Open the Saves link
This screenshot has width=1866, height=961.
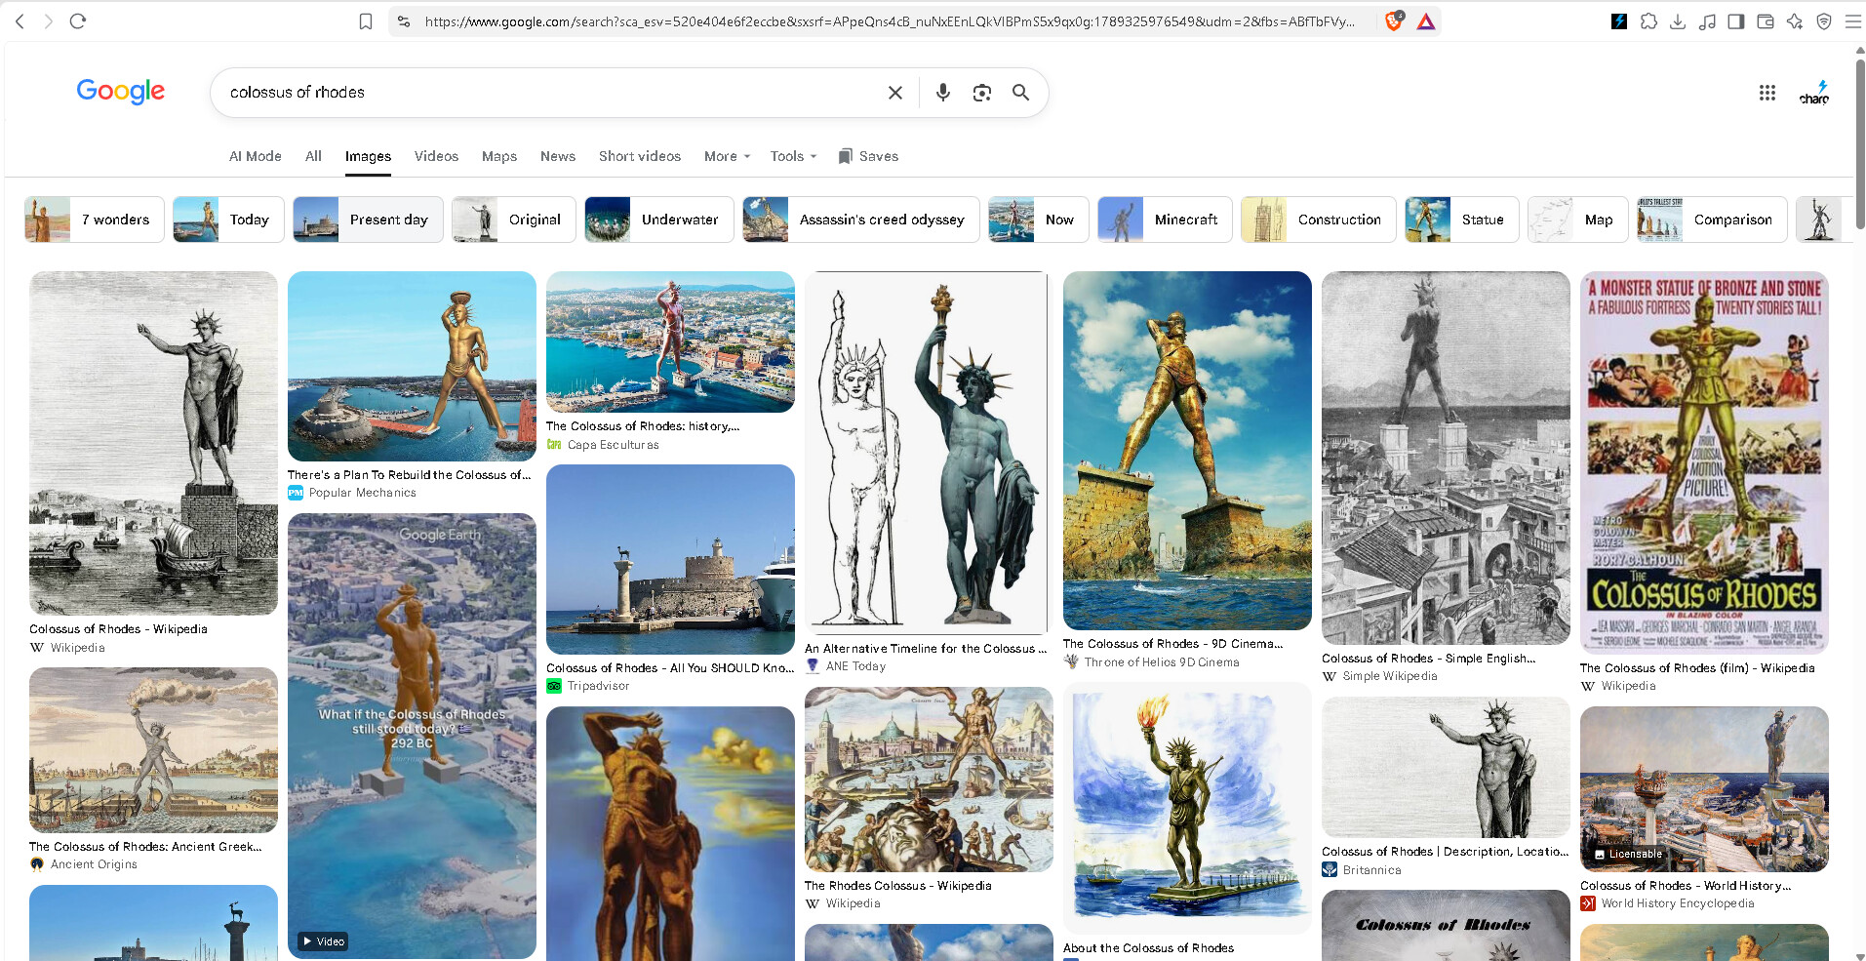pyautogui.click(x=868, y=156)
